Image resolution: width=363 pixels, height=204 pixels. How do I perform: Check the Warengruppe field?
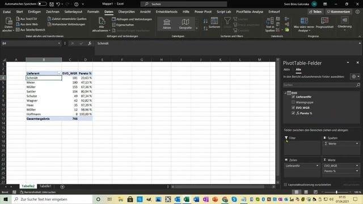pyautogui.click(x=293, y=102)
